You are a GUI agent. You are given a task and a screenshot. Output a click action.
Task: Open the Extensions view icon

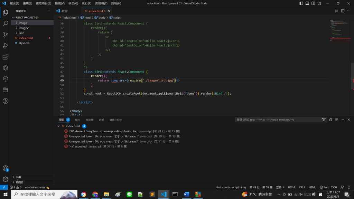[6, 57]
